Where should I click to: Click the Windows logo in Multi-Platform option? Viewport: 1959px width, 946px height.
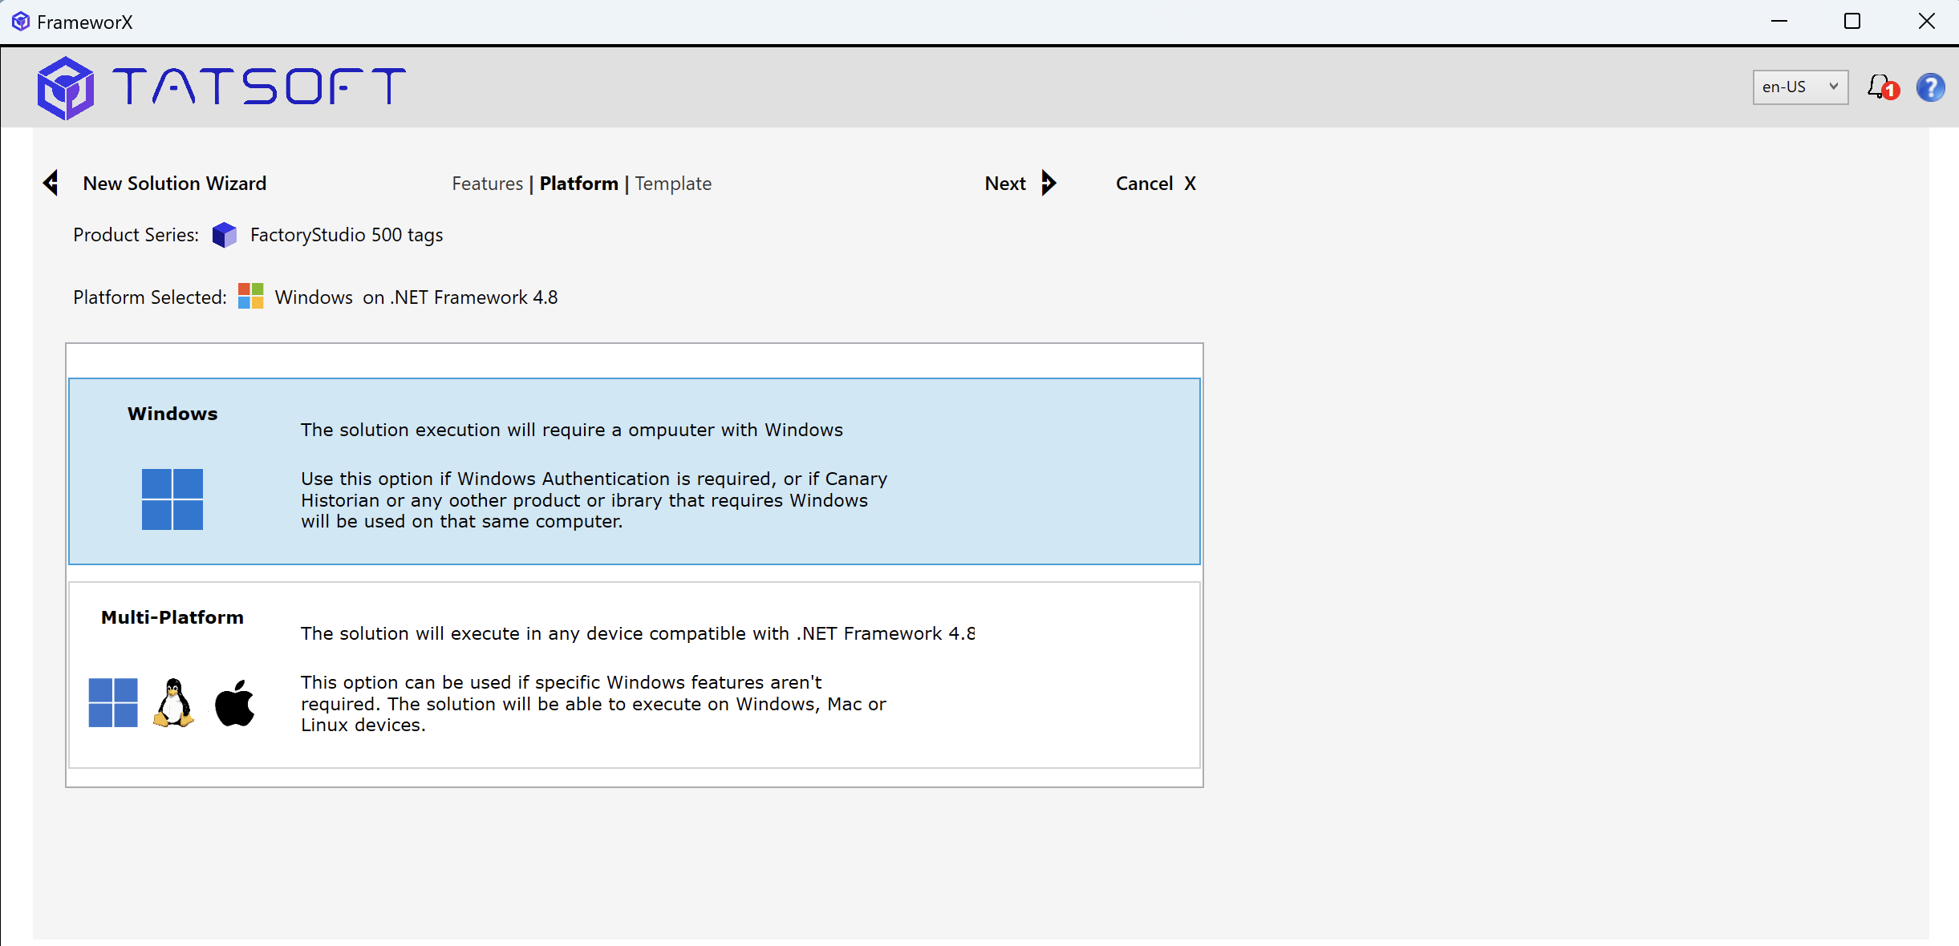click(x=112, y=703)
